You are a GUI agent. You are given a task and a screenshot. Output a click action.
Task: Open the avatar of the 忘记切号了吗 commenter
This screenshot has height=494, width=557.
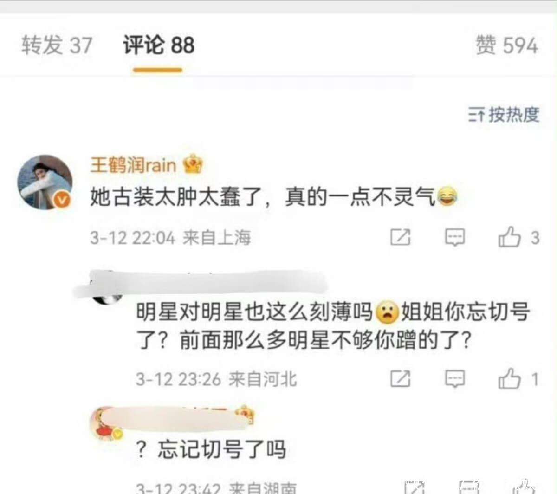coord(106,423)
